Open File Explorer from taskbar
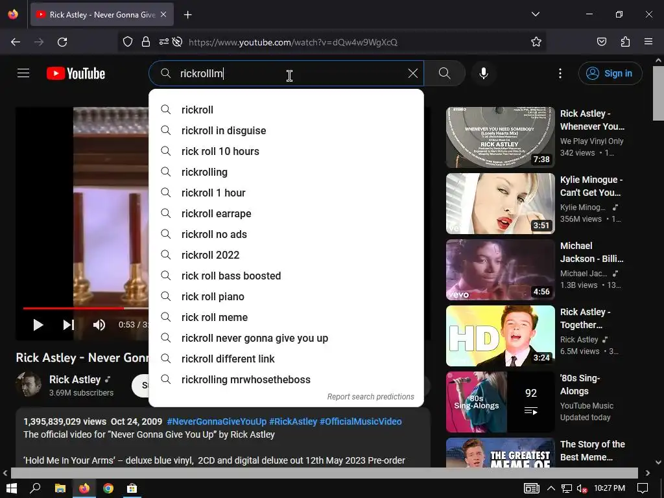 tap(60, 488)
